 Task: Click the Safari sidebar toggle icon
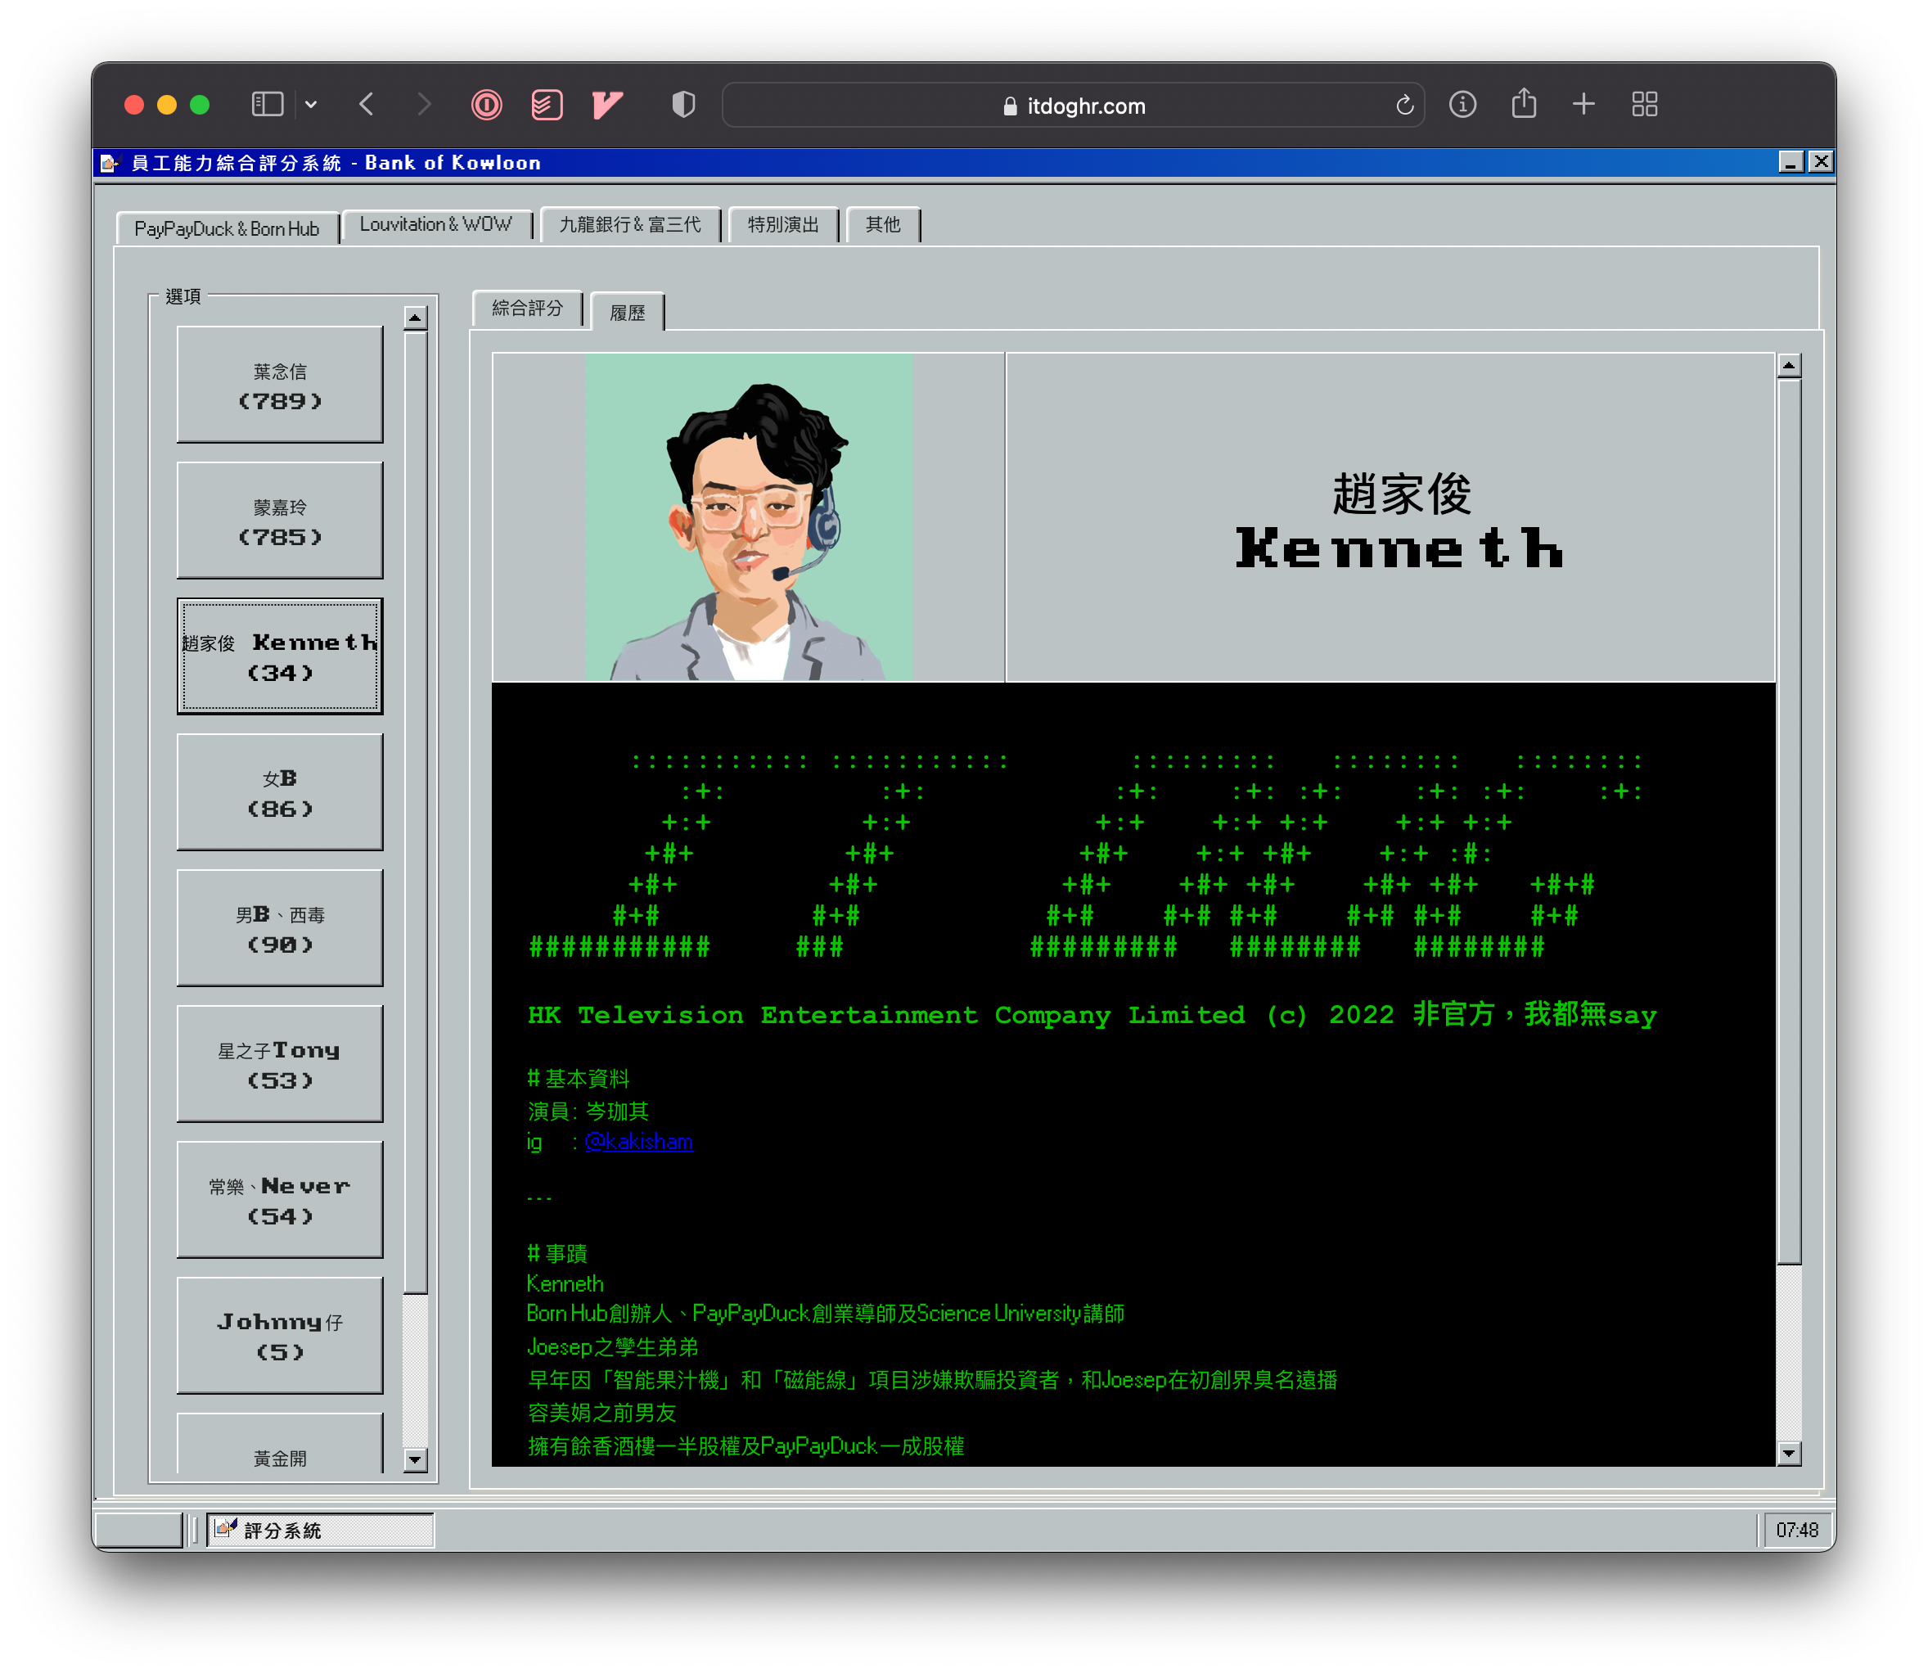pos(267,105)
